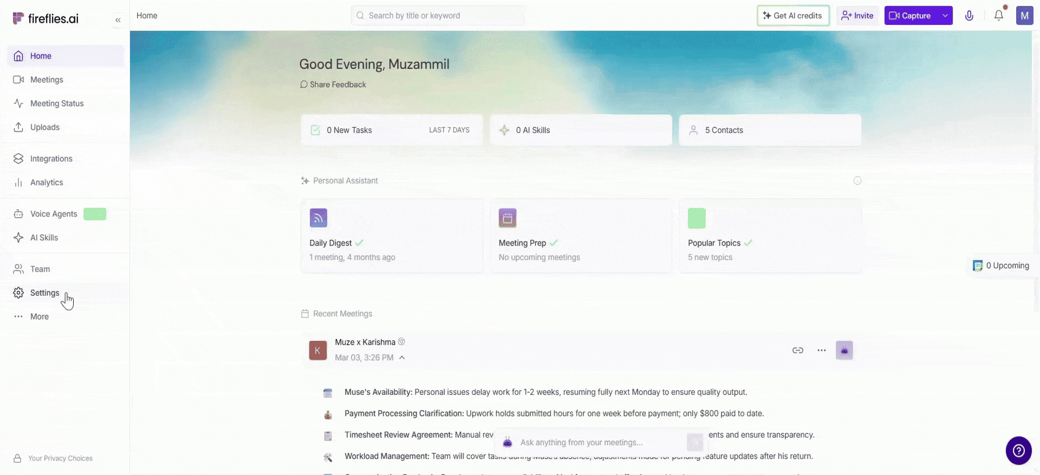This screenshot has width=1040, height=475.
Task: Open Integrations page
Action: pyautogui.click(x=66, y=159)
